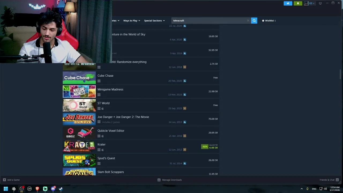
Task: Click the 'Includes 2 games' text
Action: point(111,122)
